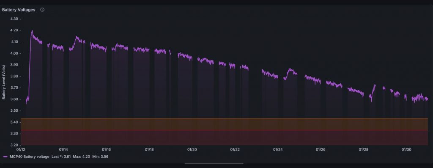Click the 01/14 x-axis date label
The height and width of the screenshot is (168, 433).
tap(63, 149)
